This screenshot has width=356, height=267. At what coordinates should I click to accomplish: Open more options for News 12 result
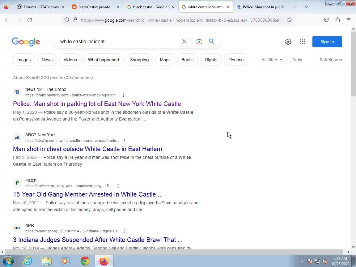coord(124,95)
